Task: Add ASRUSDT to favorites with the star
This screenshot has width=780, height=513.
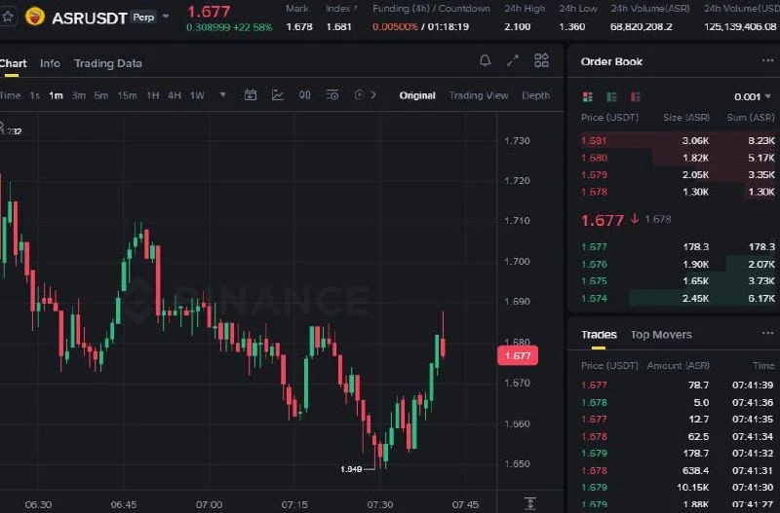Action: click(8, 17)
